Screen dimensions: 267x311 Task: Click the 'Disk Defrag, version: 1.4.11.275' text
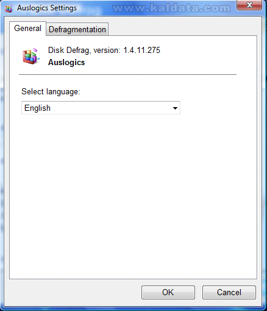(104, 50)
